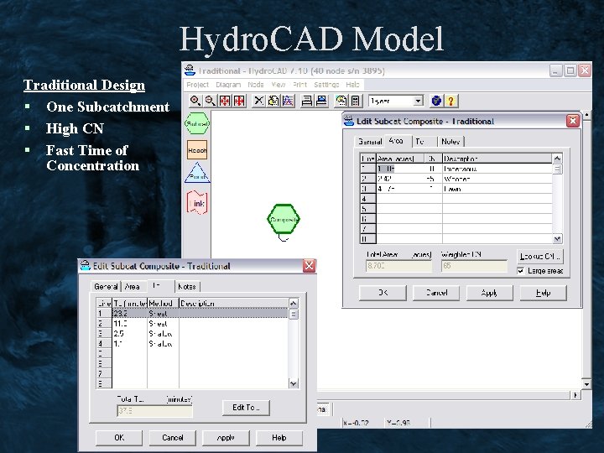Viewport: 604px width, 453px height.
Task: Select the 11.0 Tc minutes cell
Action: 130,324
